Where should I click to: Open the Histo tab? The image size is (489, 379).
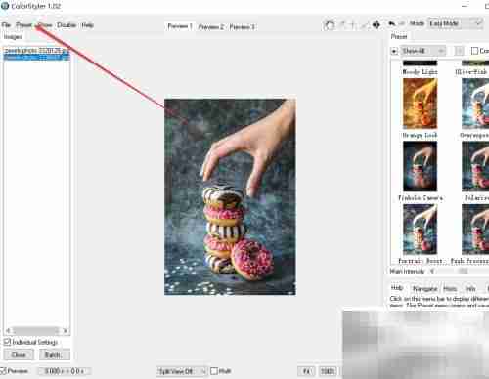[450, 288]
